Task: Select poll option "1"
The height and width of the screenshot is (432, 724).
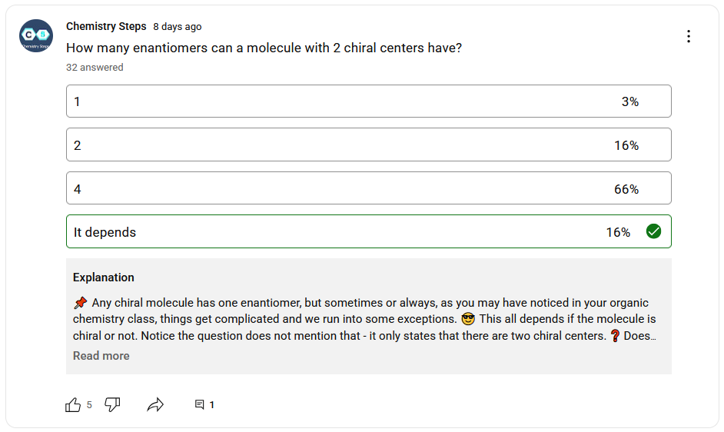Action: (x=368, y=101)
